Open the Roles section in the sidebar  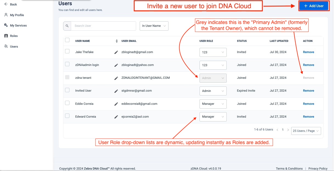click(x=14, y=36)
